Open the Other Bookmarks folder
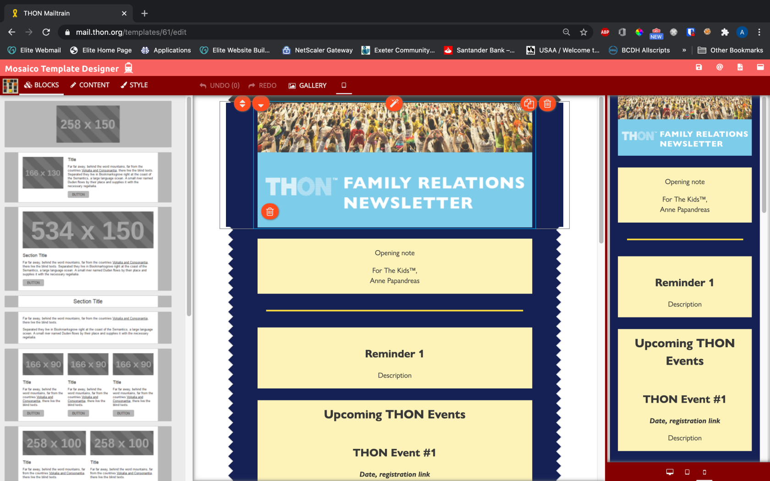Viewport: 770px width, 481px height. 730,50
